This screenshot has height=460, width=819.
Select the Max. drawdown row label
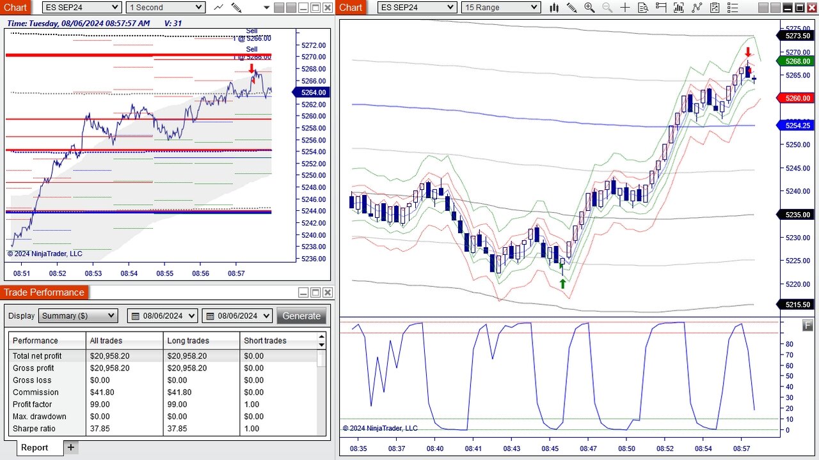coord(39,417)
